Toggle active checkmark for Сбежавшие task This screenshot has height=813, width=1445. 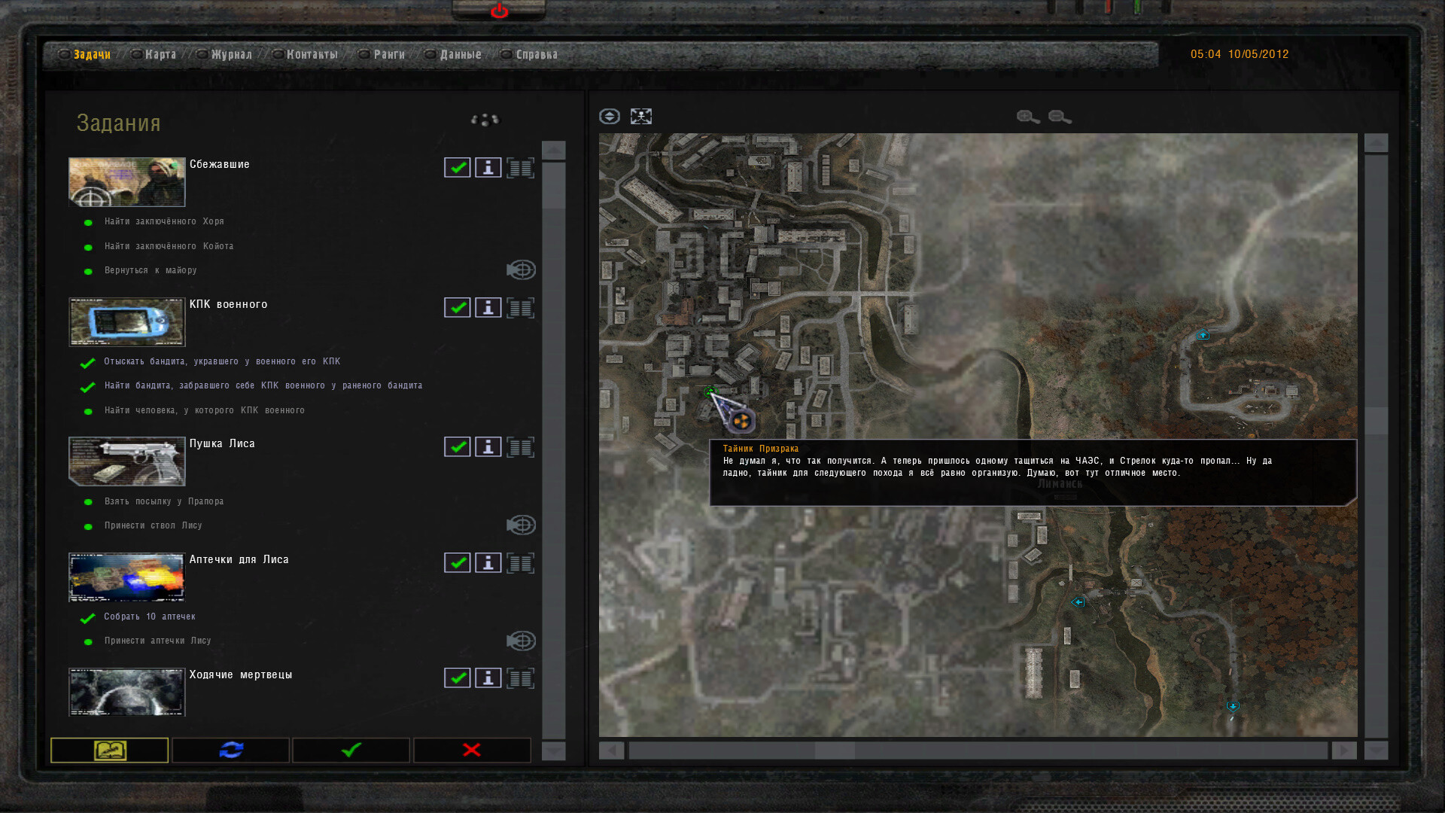click(457, 167)
